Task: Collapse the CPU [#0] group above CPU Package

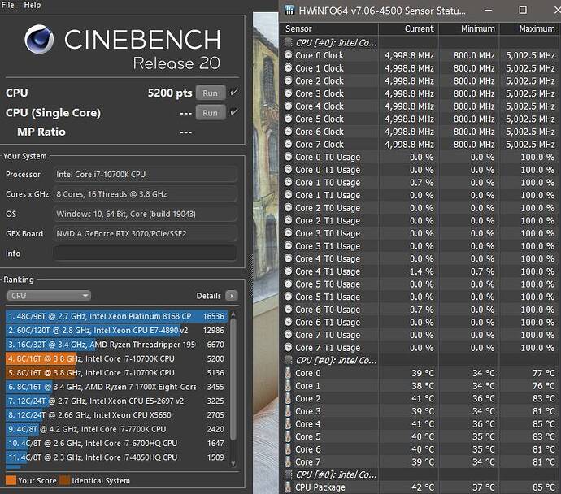Action: [288, 474]
